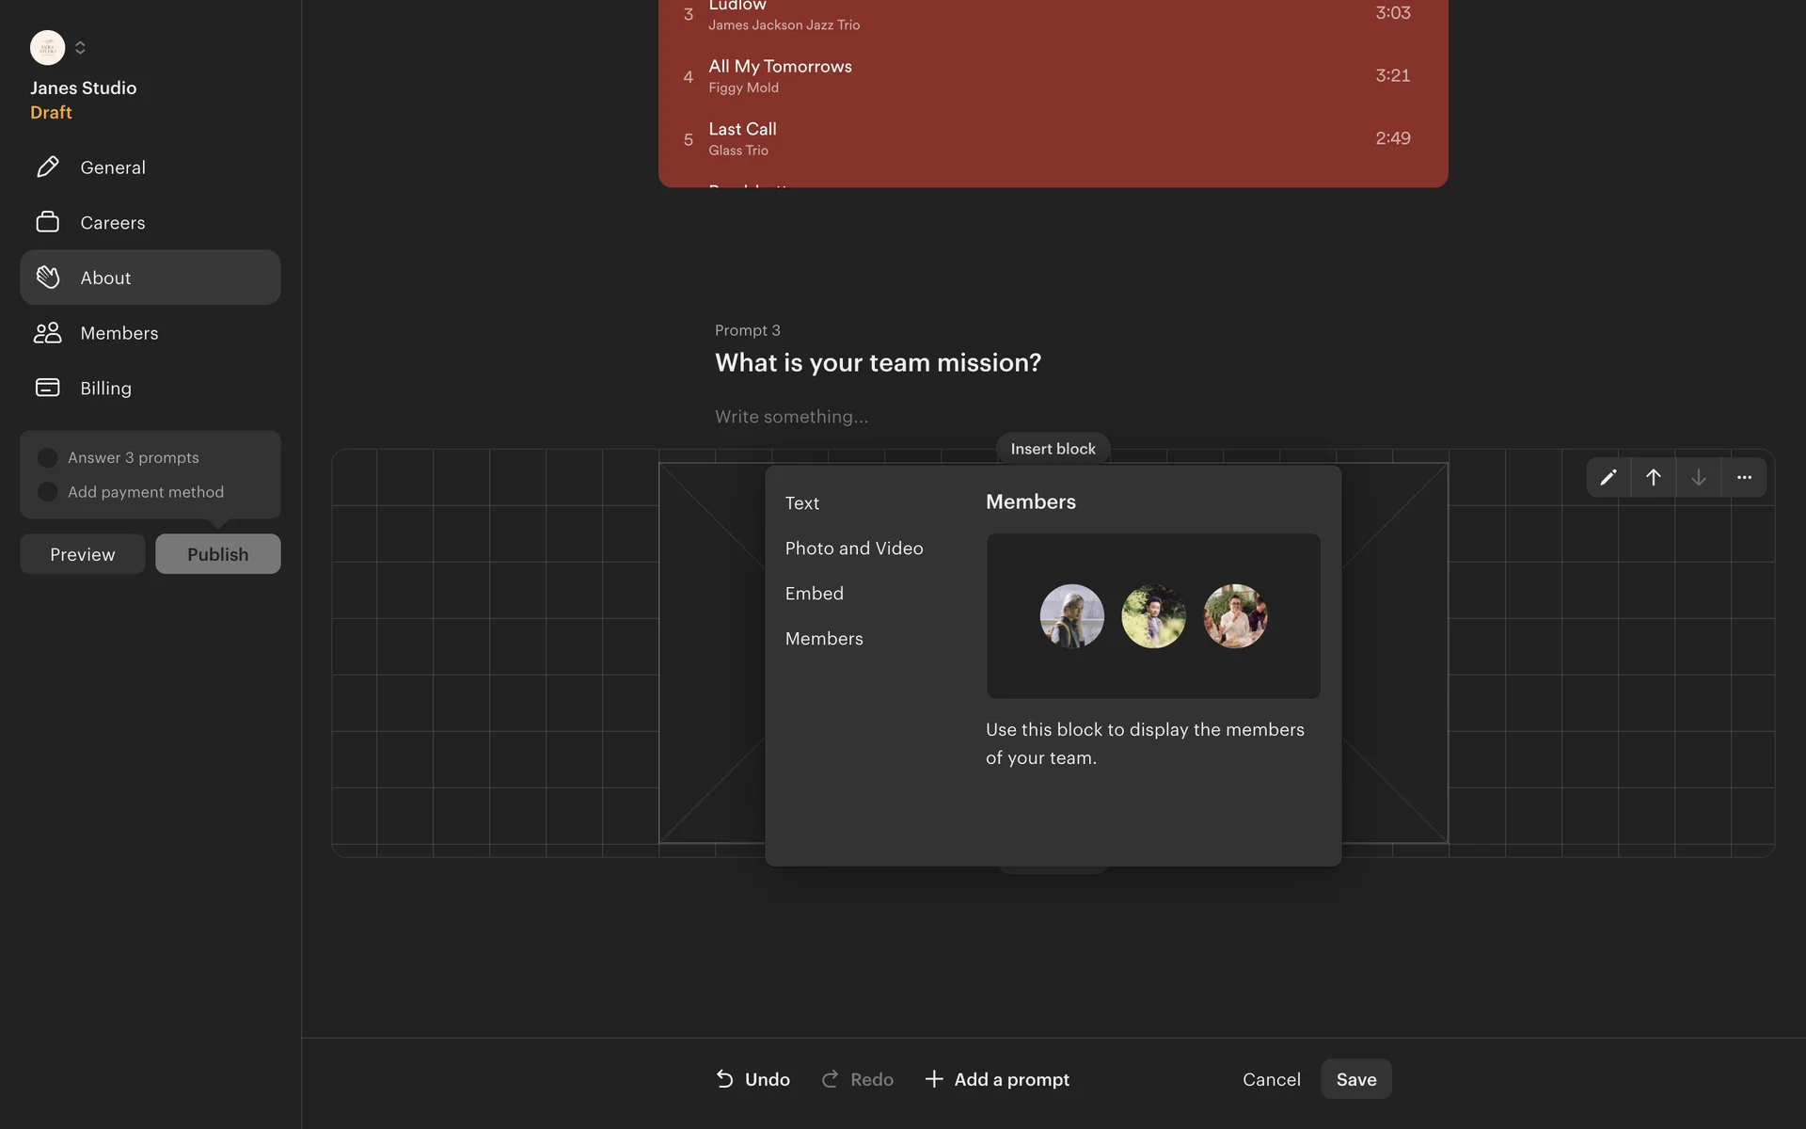Open the block's three-dot more options
The image size is (1806, 1129).
[1744, 477]
